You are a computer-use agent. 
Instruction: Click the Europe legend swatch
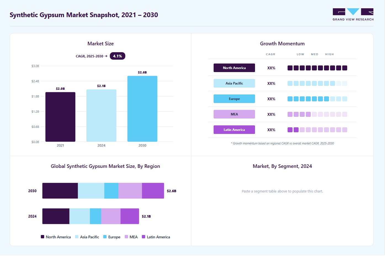(x=105, y=237)
